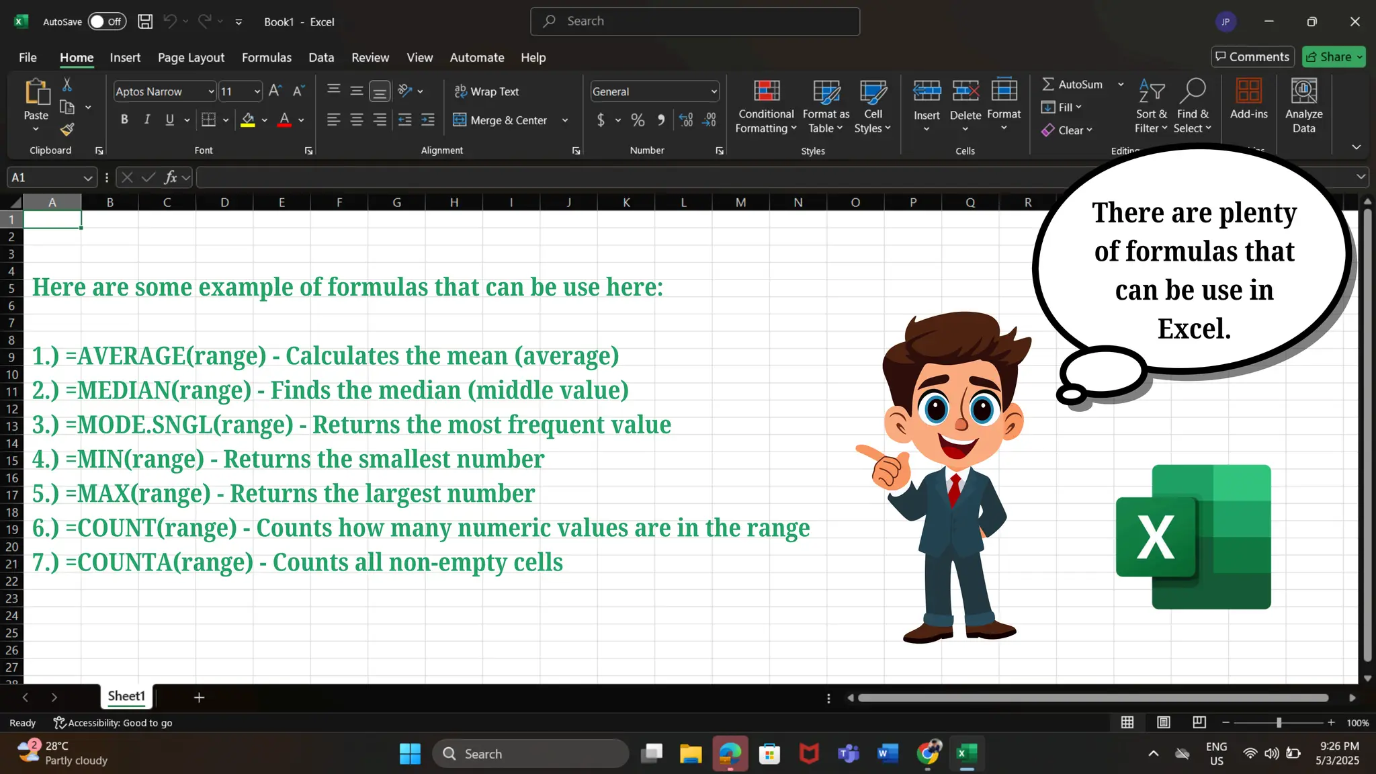Click Decrease Font Size icon

(298, 91)
